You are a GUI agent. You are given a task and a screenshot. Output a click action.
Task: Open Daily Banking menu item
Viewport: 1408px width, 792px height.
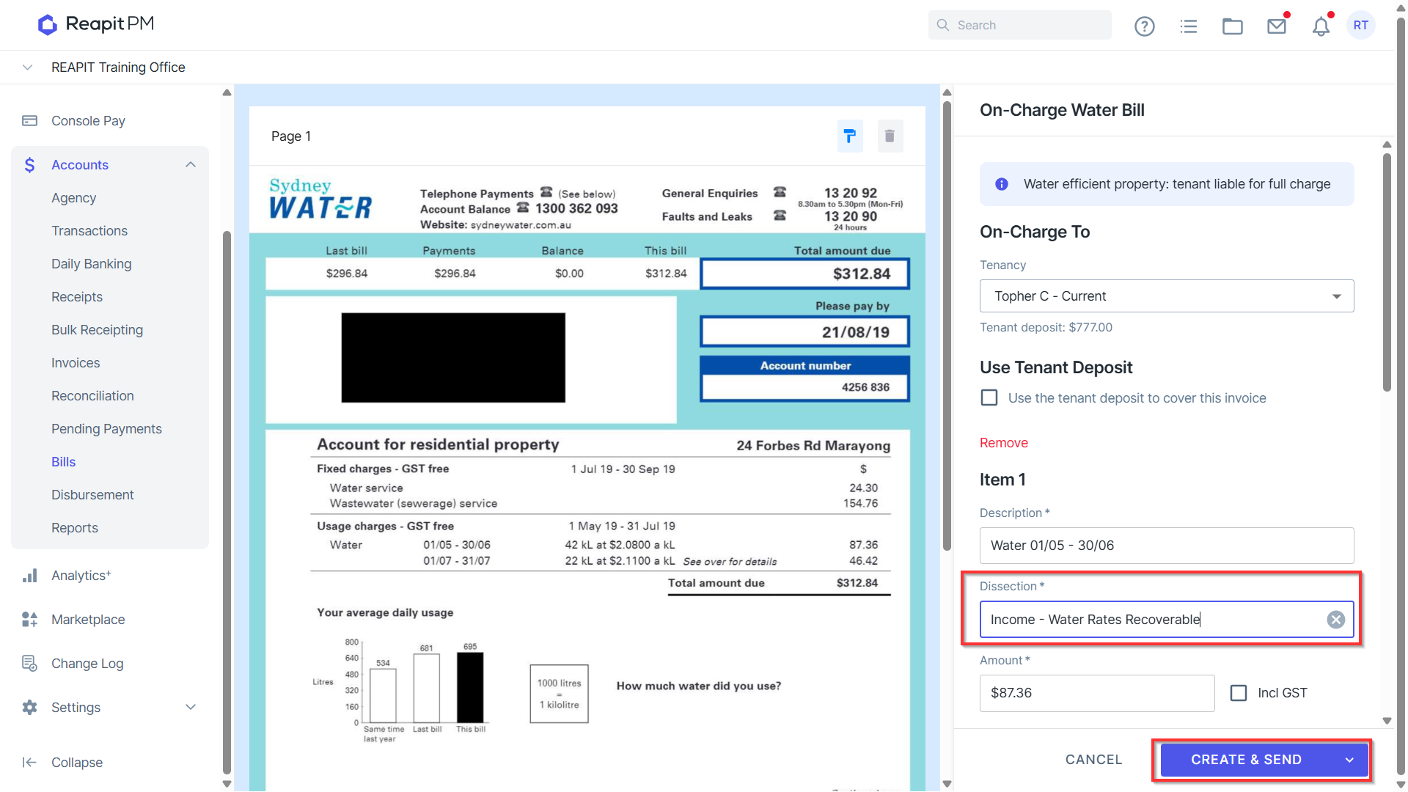coord(92,264)
